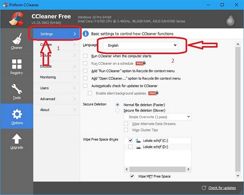The width and height of the screenshot is (244, 195).
Task: Open the Advanced options tab
Action: tap(57, 99)
